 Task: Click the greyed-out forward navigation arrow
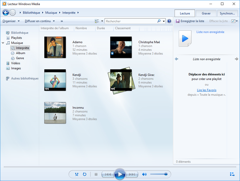coord(12,12)
